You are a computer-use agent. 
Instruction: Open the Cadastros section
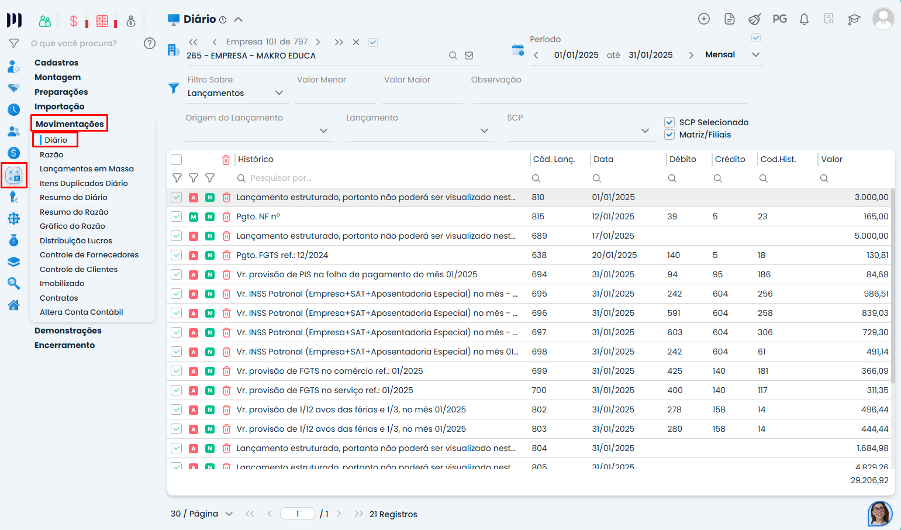(x=56, y=63)
